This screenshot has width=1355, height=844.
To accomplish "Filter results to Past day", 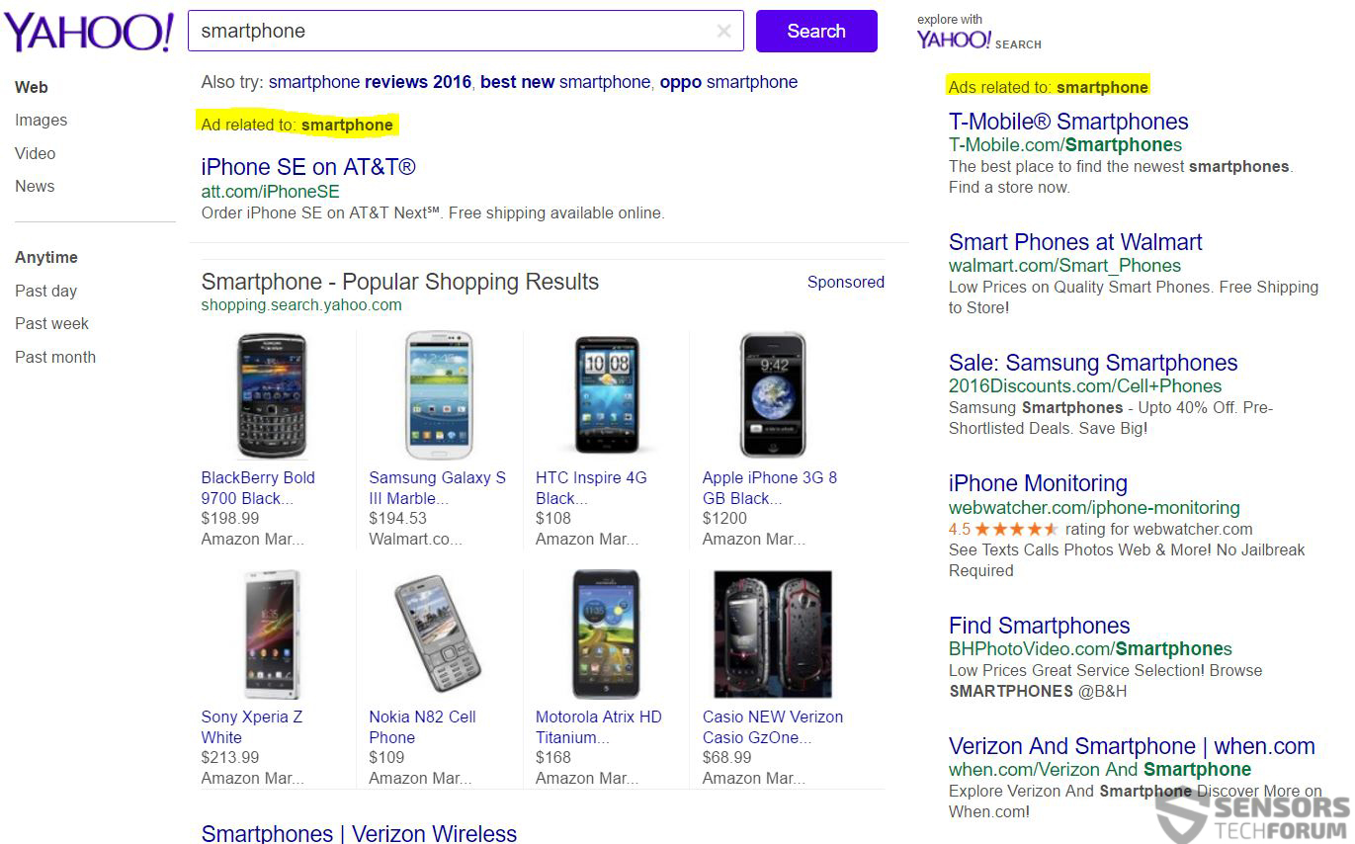I will 45,291.
